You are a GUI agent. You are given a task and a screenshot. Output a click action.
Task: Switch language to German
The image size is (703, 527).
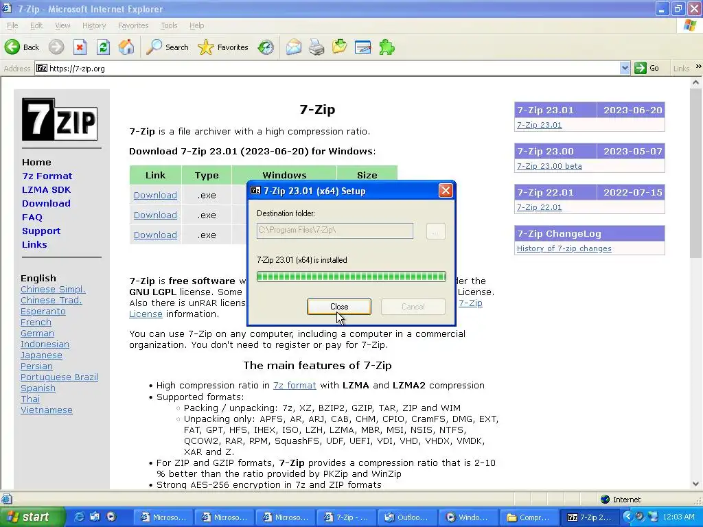tap(37, 333)
